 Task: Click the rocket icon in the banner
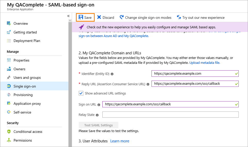pos(82,27)
